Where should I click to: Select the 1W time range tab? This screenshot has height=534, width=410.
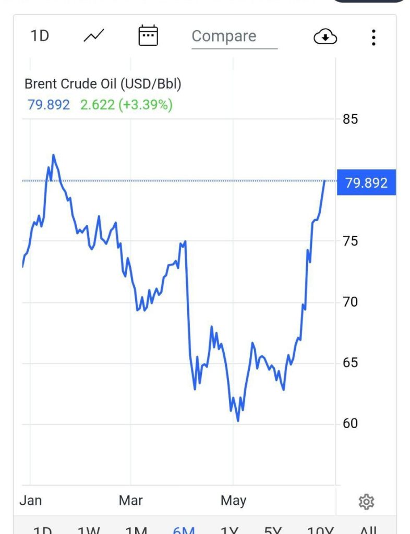(88, 530)
